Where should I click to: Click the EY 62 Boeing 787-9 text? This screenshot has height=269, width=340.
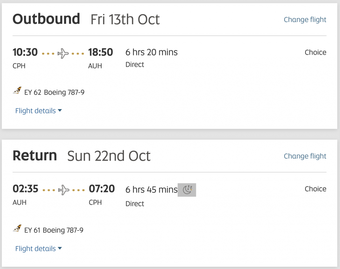tap(54, 93)
